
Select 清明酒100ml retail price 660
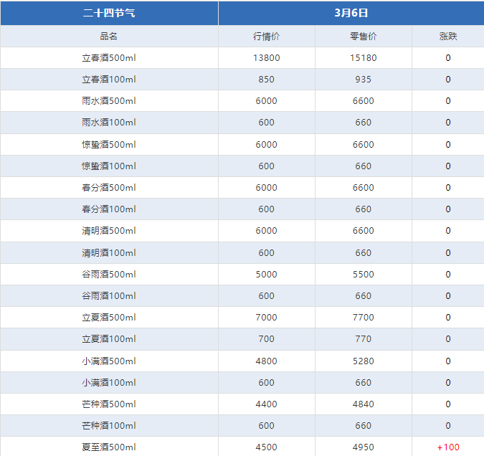364,253
